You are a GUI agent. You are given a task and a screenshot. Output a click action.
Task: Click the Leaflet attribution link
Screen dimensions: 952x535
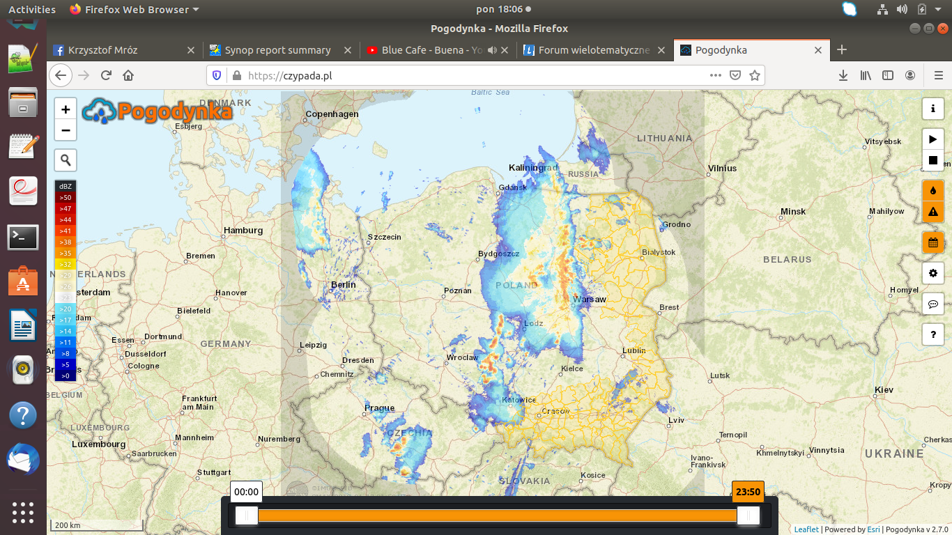pos(806,529)
